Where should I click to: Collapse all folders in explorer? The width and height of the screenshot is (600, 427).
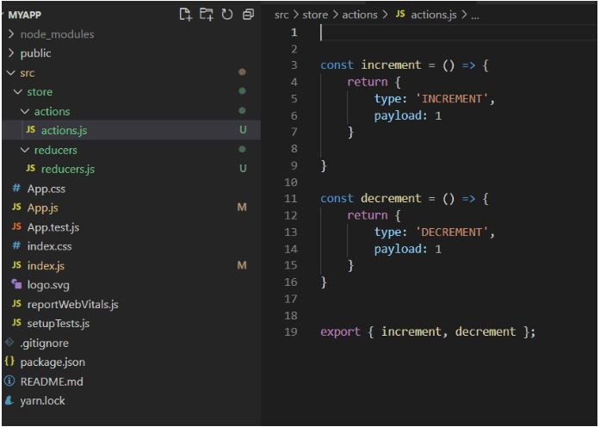[248, 15]
